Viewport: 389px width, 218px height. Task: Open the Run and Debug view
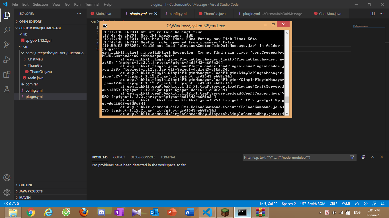(x=7, y=60)
